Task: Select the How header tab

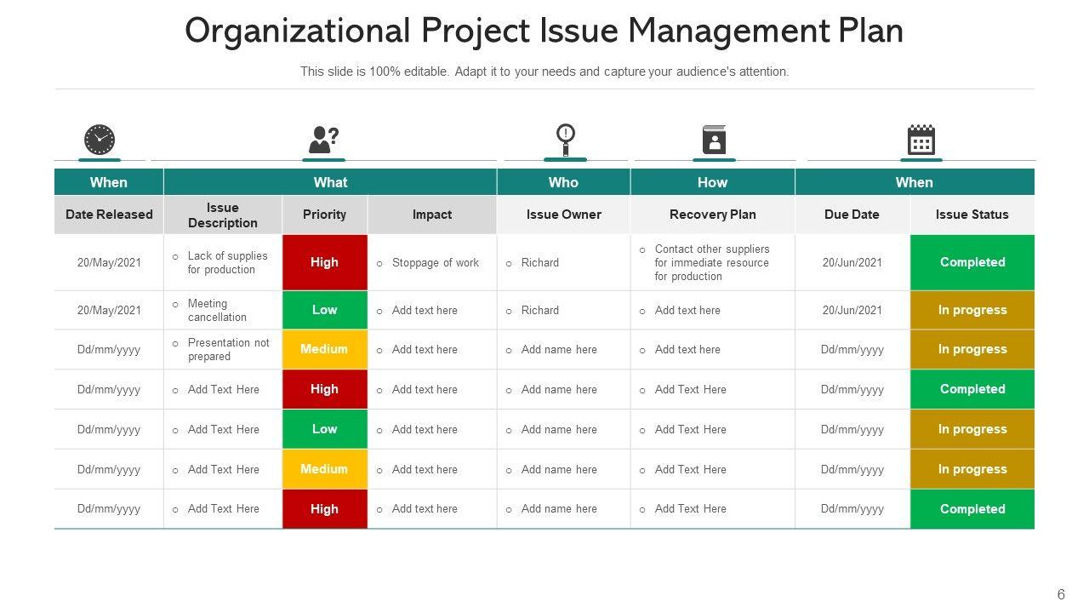Action: click(713, 182)
